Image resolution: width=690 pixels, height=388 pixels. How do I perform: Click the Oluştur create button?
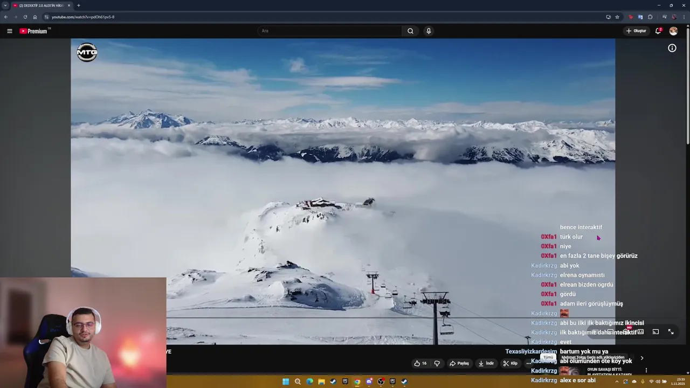[x=636, y=31]
